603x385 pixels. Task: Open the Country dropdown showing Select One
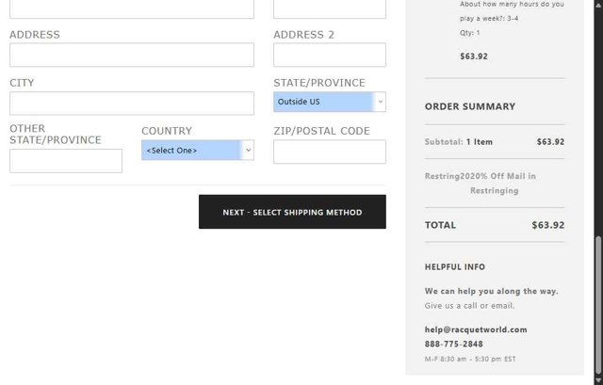(198, 151)
